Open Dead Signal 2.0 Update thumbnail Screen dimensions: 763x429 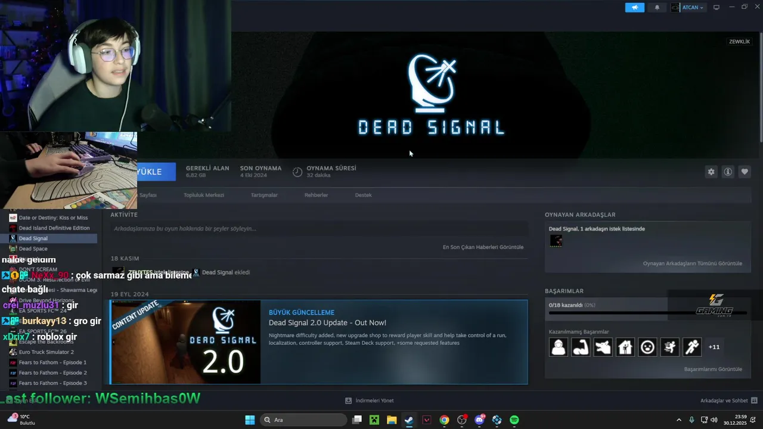coord(185,342)
